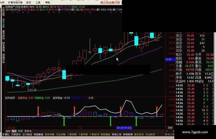Click the 14:55 tick row at 25.46

(195, 85)
